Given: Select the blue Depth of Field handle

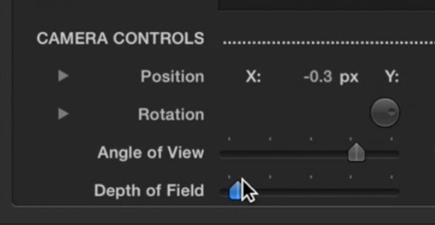Looking at the screenshot, I should [x=235, y=190].
